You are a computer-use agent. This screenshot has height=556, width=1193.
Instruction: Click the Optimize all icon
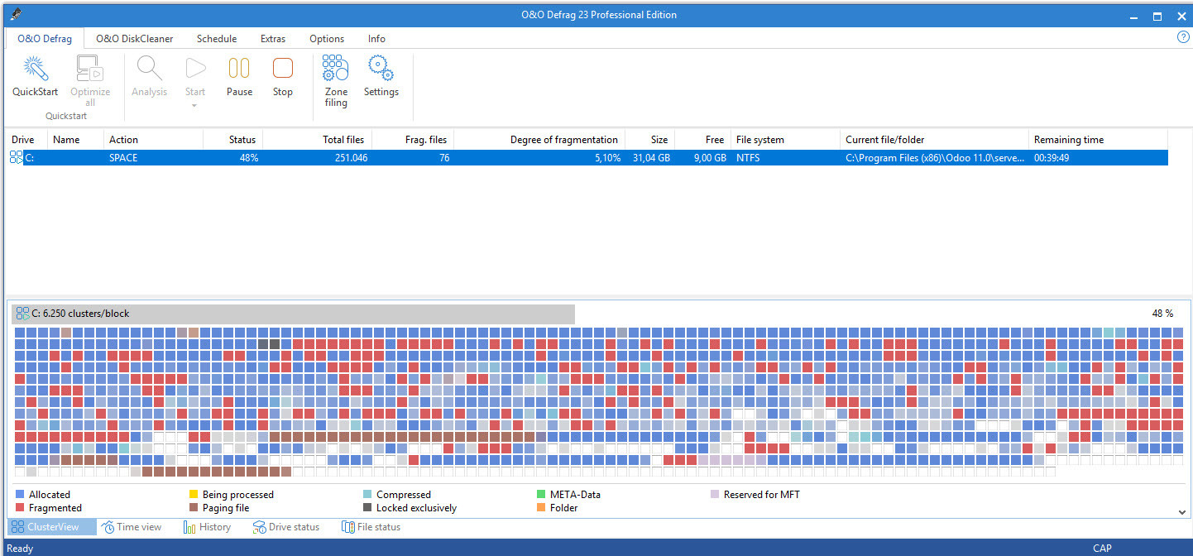(x=89, y=68)
